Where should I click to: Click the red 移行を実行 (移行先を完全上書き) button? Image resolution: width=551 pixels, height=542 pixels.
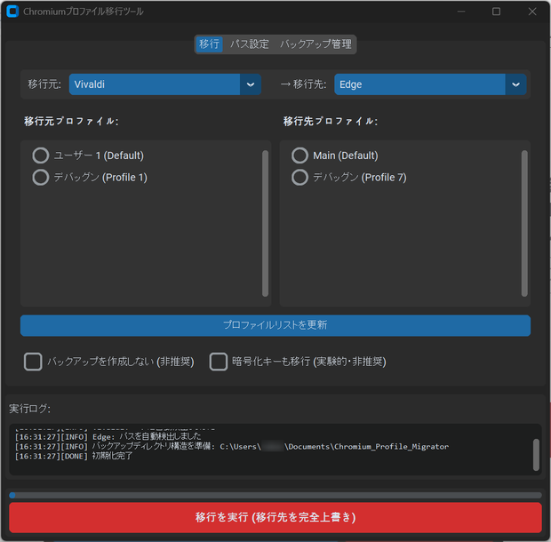coord(275,517)
